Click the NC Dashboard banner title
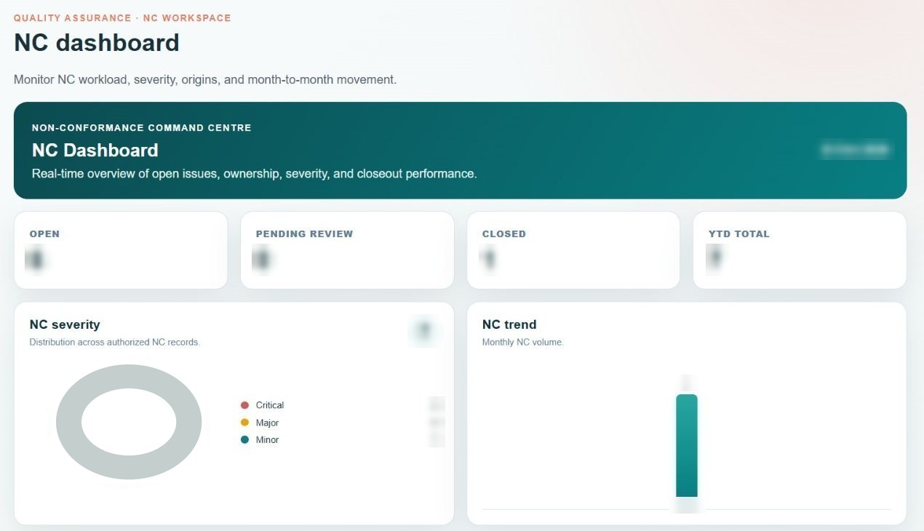 [95, 151]
